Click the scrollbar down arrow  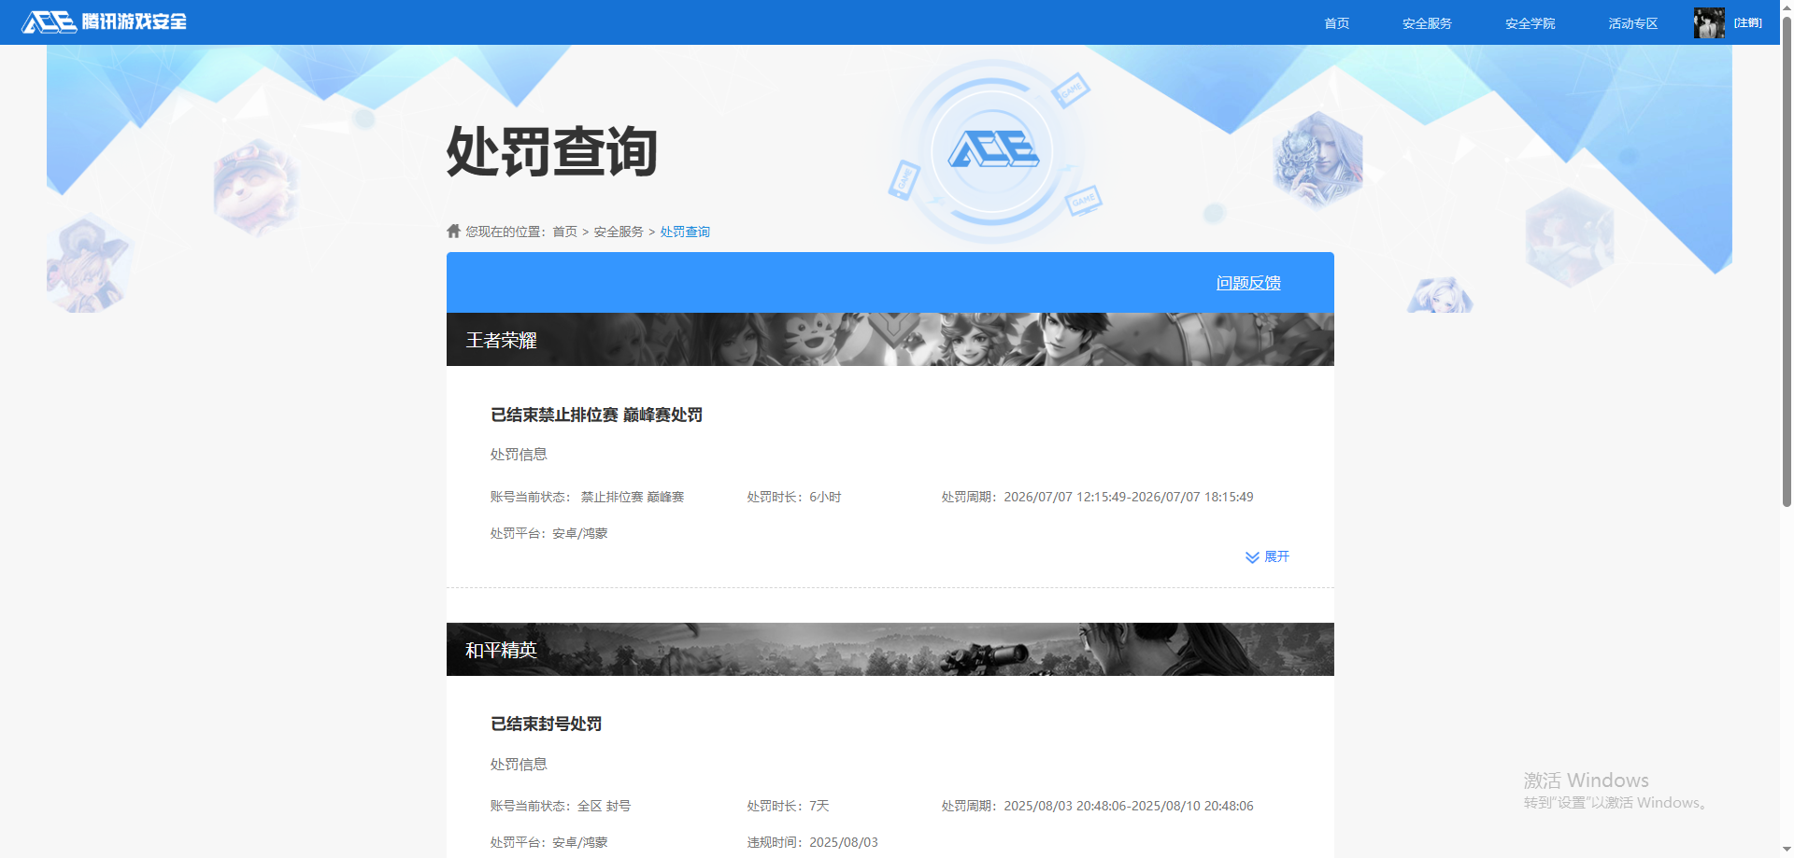point(1787,851)
